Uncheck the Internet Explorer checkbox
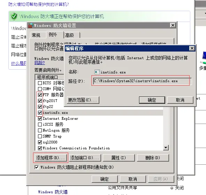This screenshot has height=195, width=206. coord(40,119)
